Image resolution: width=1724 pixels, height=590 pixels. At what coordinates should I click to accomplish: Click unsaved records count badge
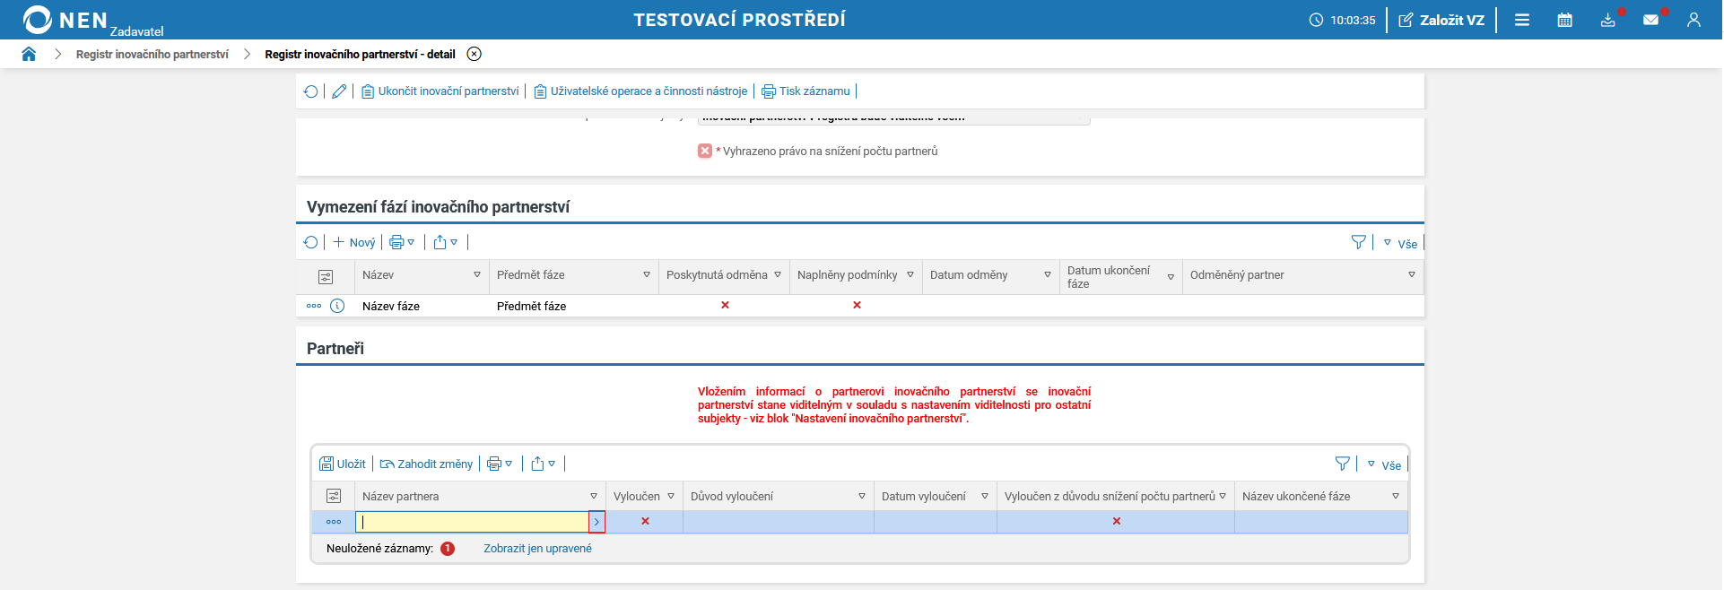coord(448,549)
